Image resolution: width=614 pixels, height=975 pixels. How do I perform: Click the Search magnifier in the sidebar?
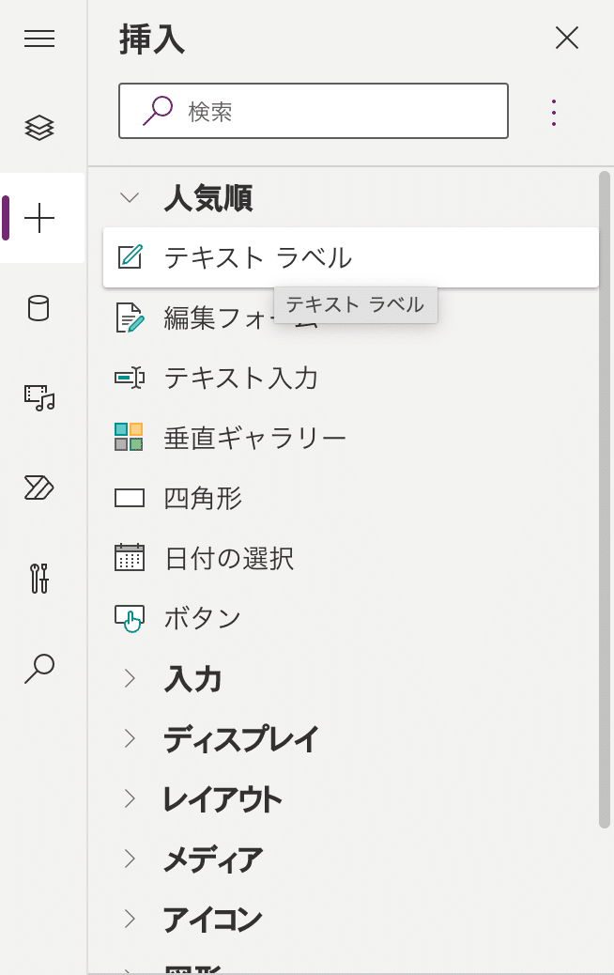coord(39,668)
